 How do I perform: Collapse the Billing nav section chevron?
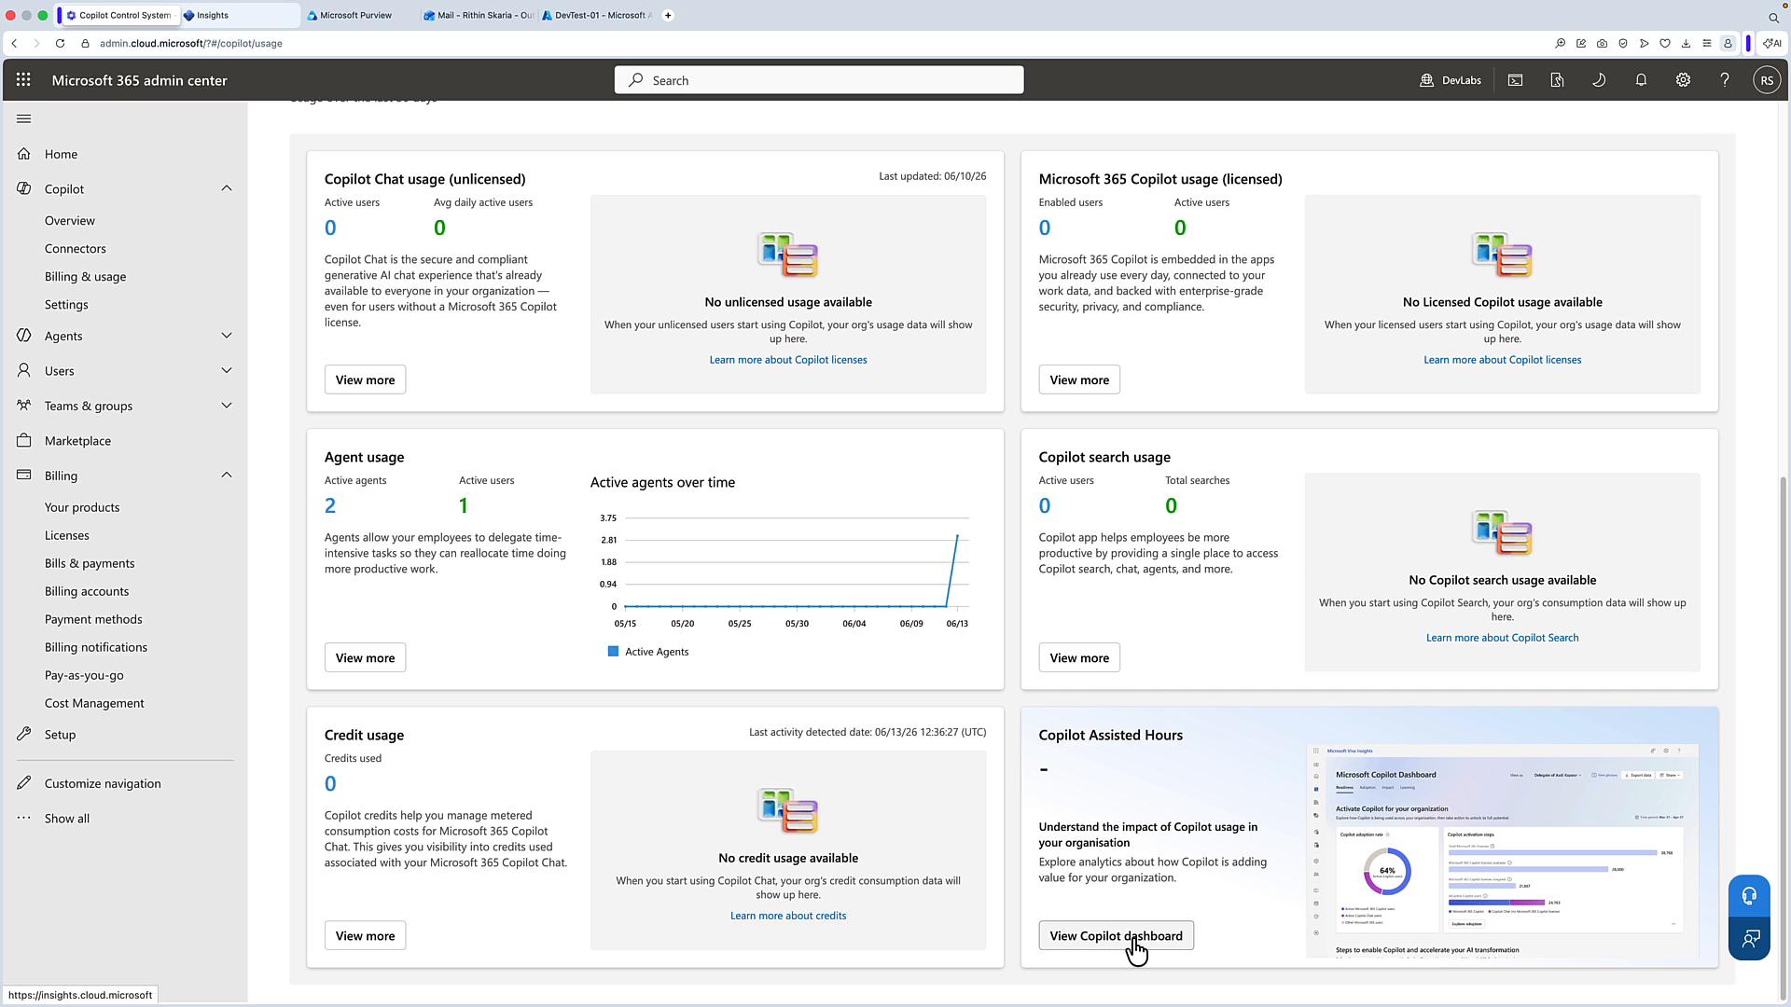tap(227, 476)
